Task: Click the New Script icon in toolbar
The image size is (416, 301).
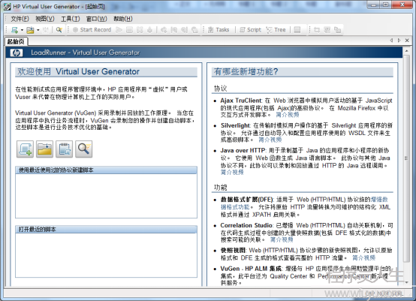Action: [x=14, y=30]
